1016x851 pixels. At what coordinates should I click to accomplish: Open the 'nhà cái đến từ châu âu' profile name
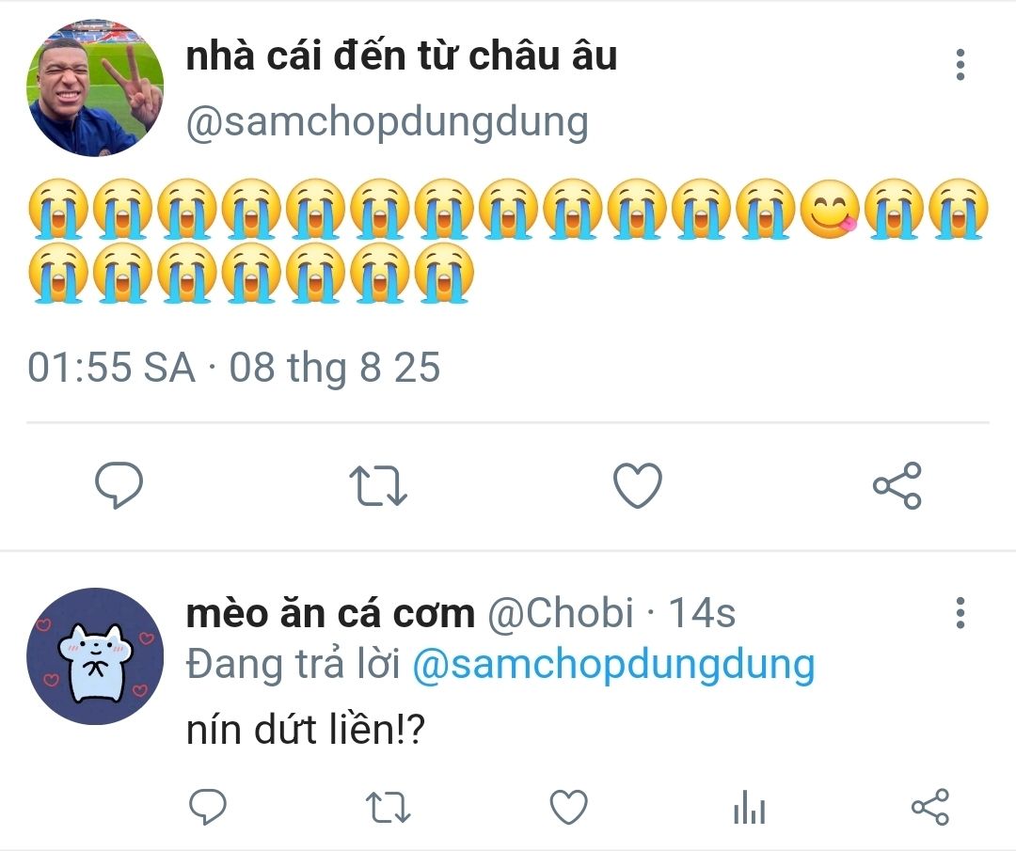[x=401, y=56]
